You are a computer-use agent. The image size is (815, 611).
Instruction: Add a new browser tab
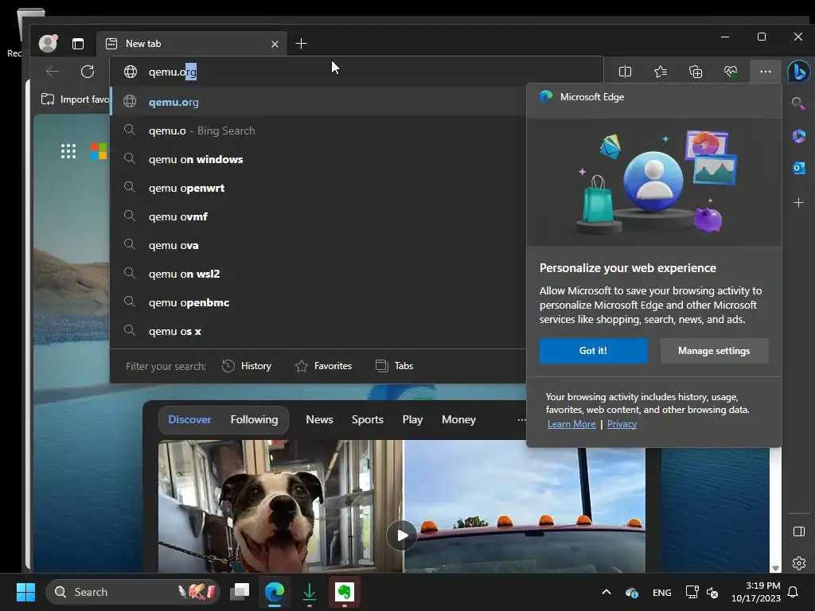tap(301, 44)
